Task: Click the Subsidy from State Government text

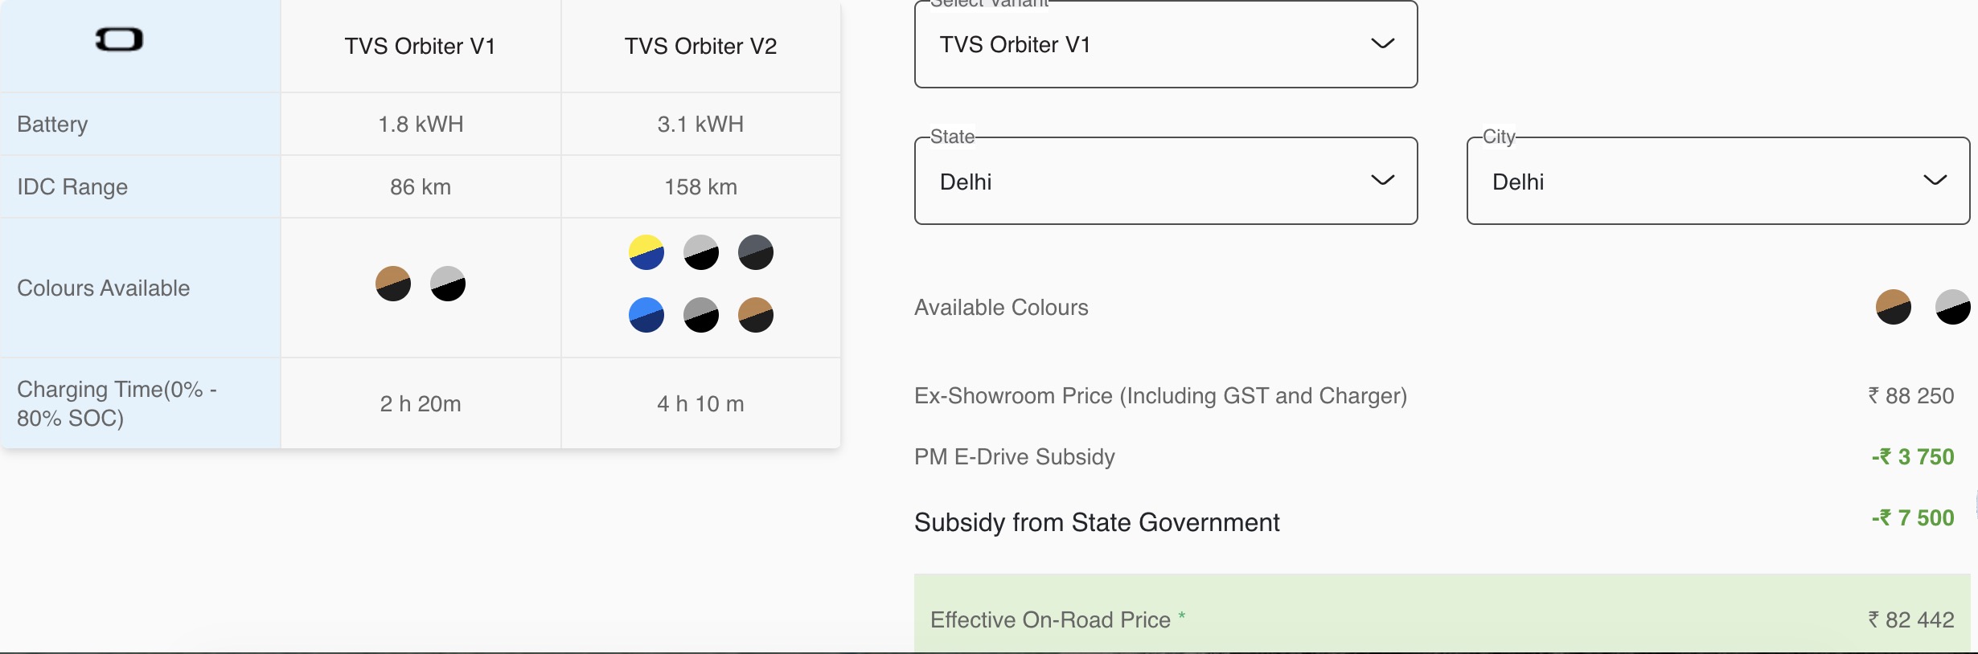Action: coord(1097,523)
